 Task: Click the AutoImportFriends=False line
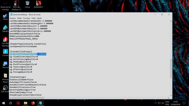23,82
